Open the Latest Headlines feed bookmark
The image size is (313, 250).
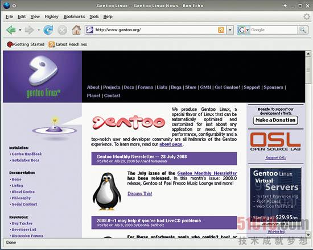(x=68, y=44)
